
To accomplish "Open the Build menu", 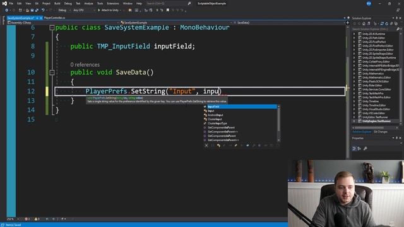I will click(x=57, y=4).
